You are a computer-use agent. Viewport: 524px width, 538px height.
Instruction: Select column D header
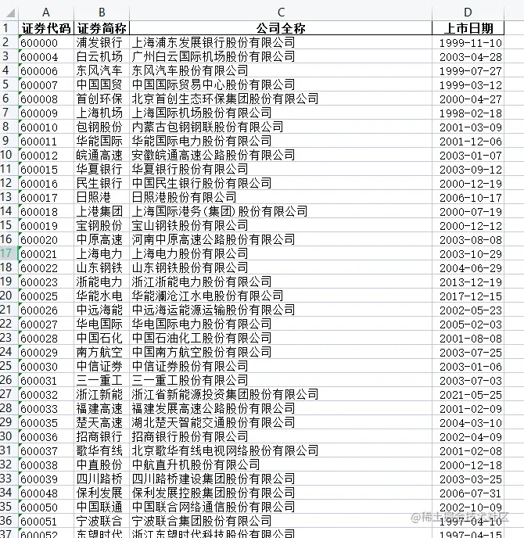[468, 13]
